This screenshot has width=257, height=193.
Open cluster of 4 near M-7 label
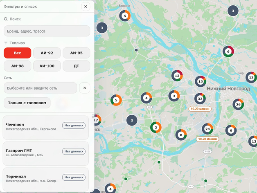(146, 98)
